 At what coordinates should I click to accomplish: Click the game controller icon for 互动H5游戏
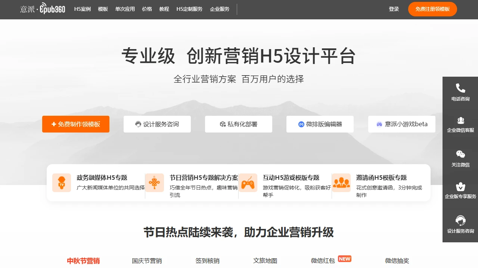pos(248,183)
